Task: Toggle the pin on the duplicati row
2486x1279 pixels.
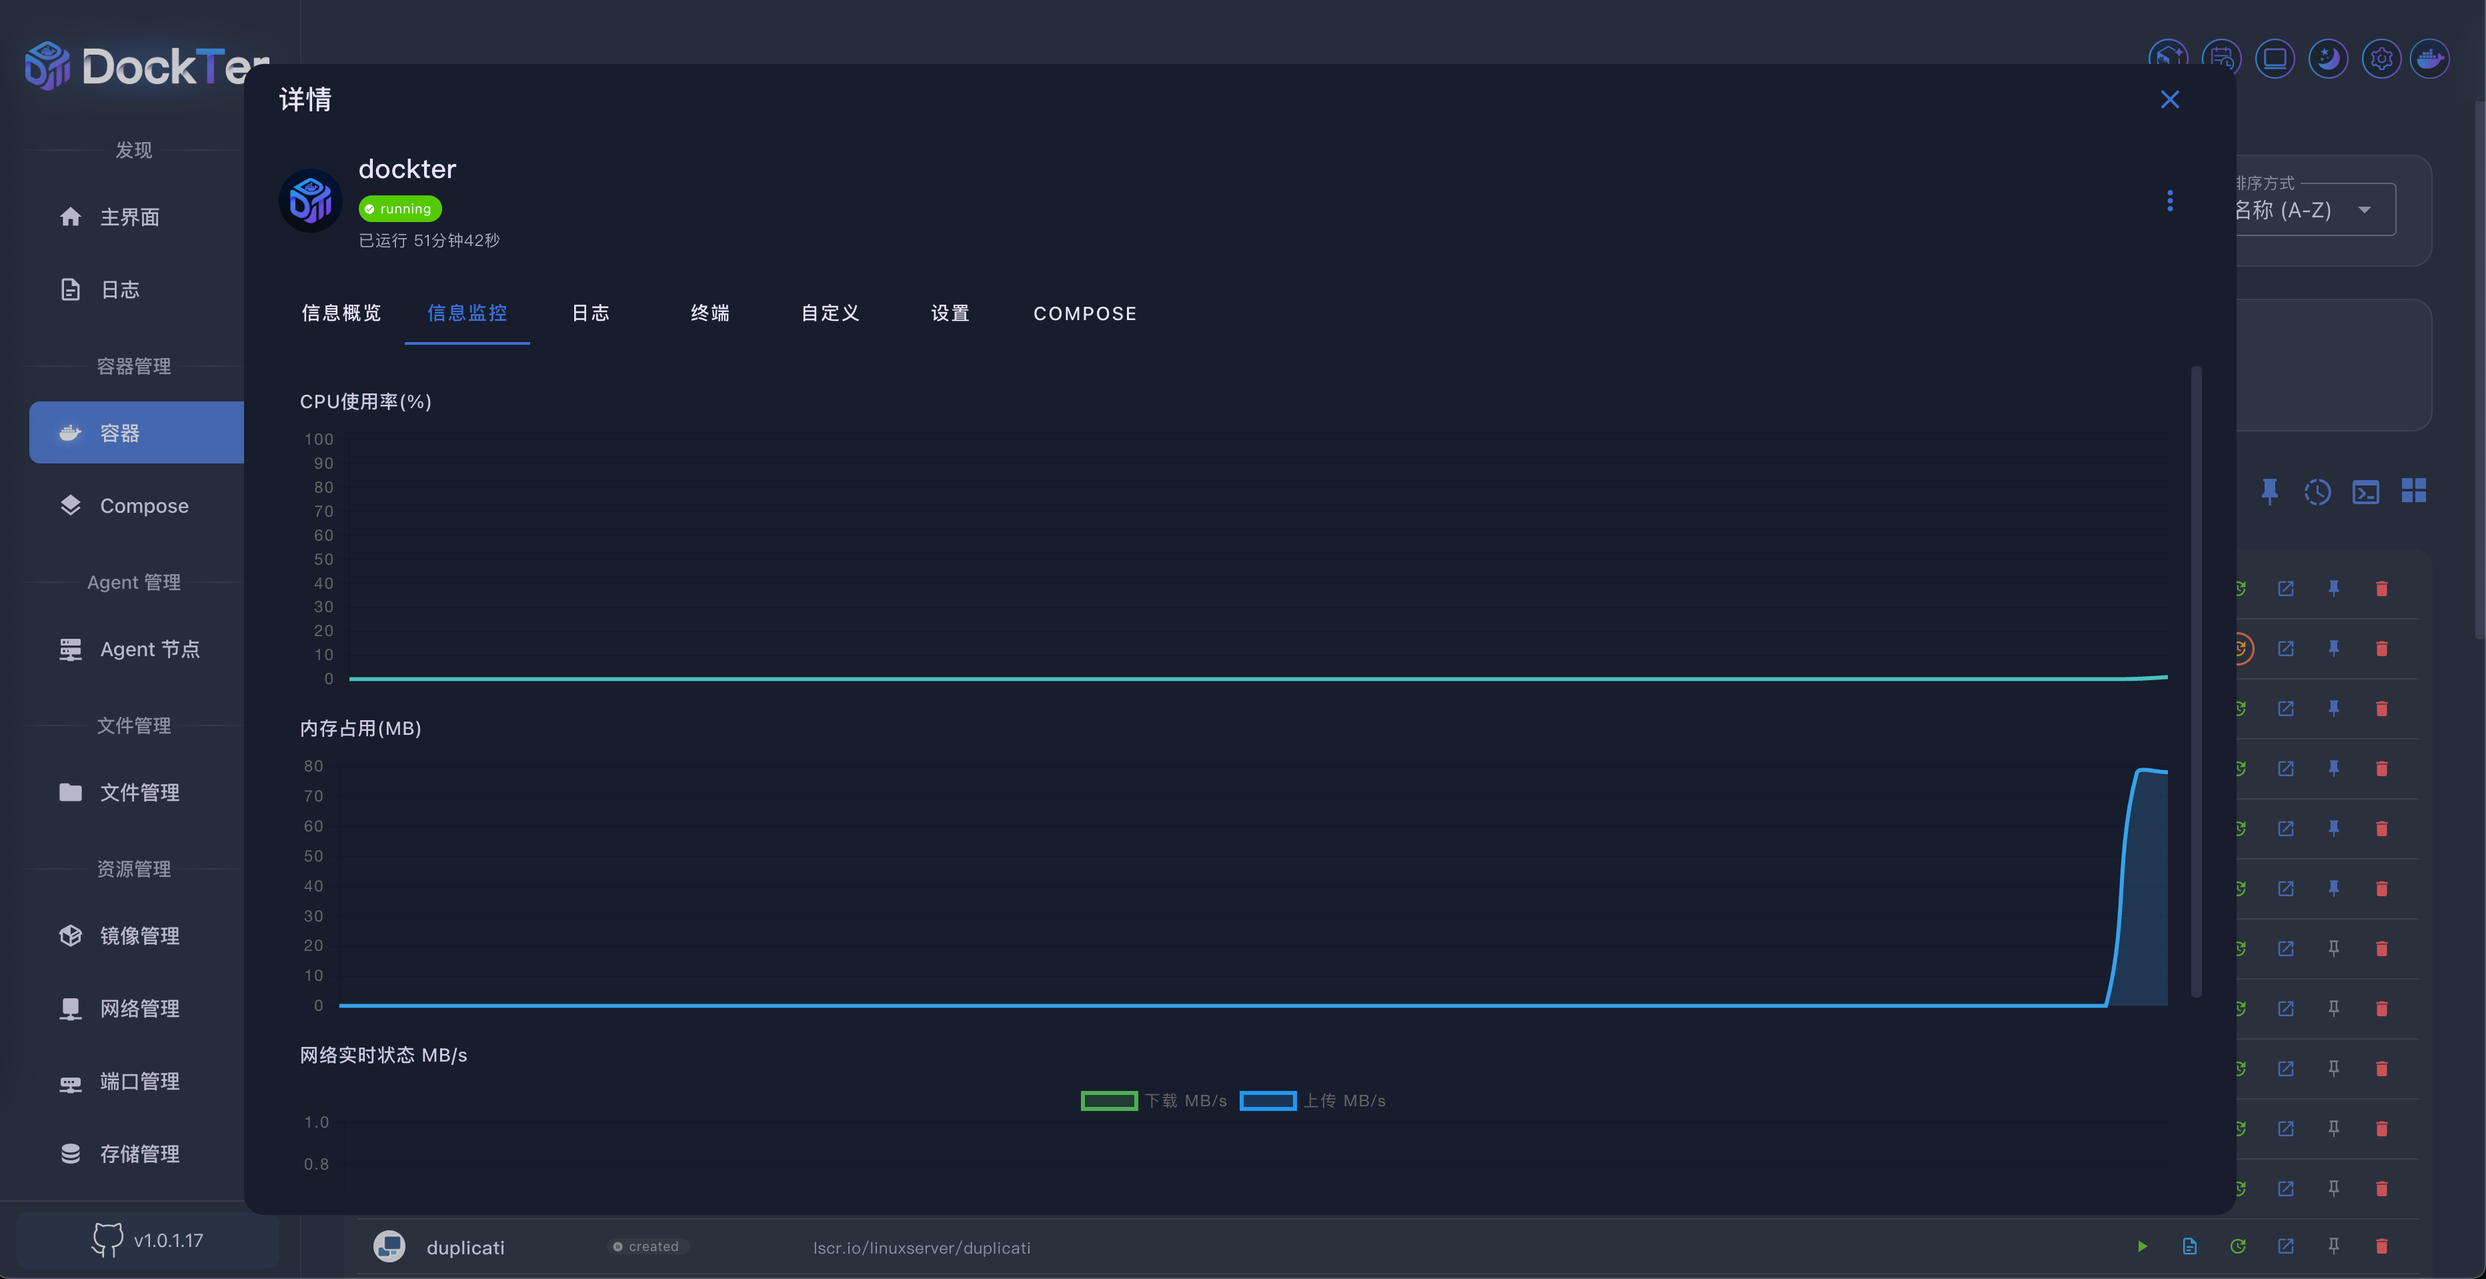Action: pos(2333,1246)
